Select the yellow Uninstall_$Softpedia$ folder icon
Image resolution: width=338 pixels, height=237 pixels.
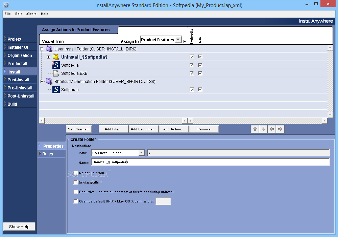click(56, 57)
